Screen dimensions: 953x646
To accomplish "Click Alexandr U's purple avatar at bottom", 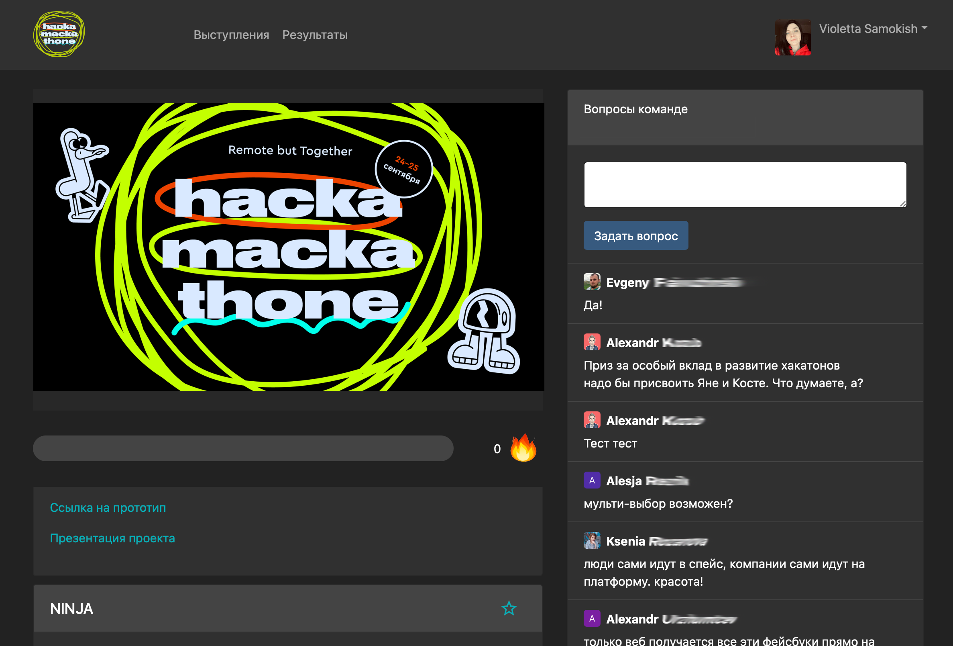I will [591, 619].
